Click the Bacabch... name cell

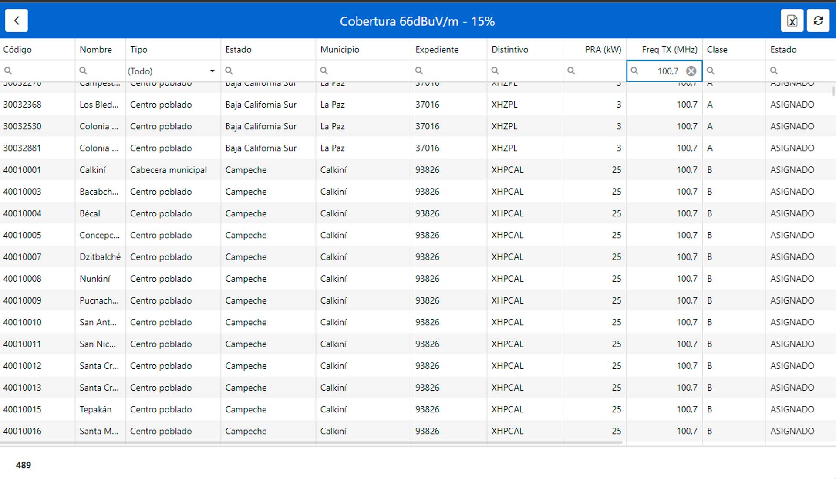pos(100,192)
